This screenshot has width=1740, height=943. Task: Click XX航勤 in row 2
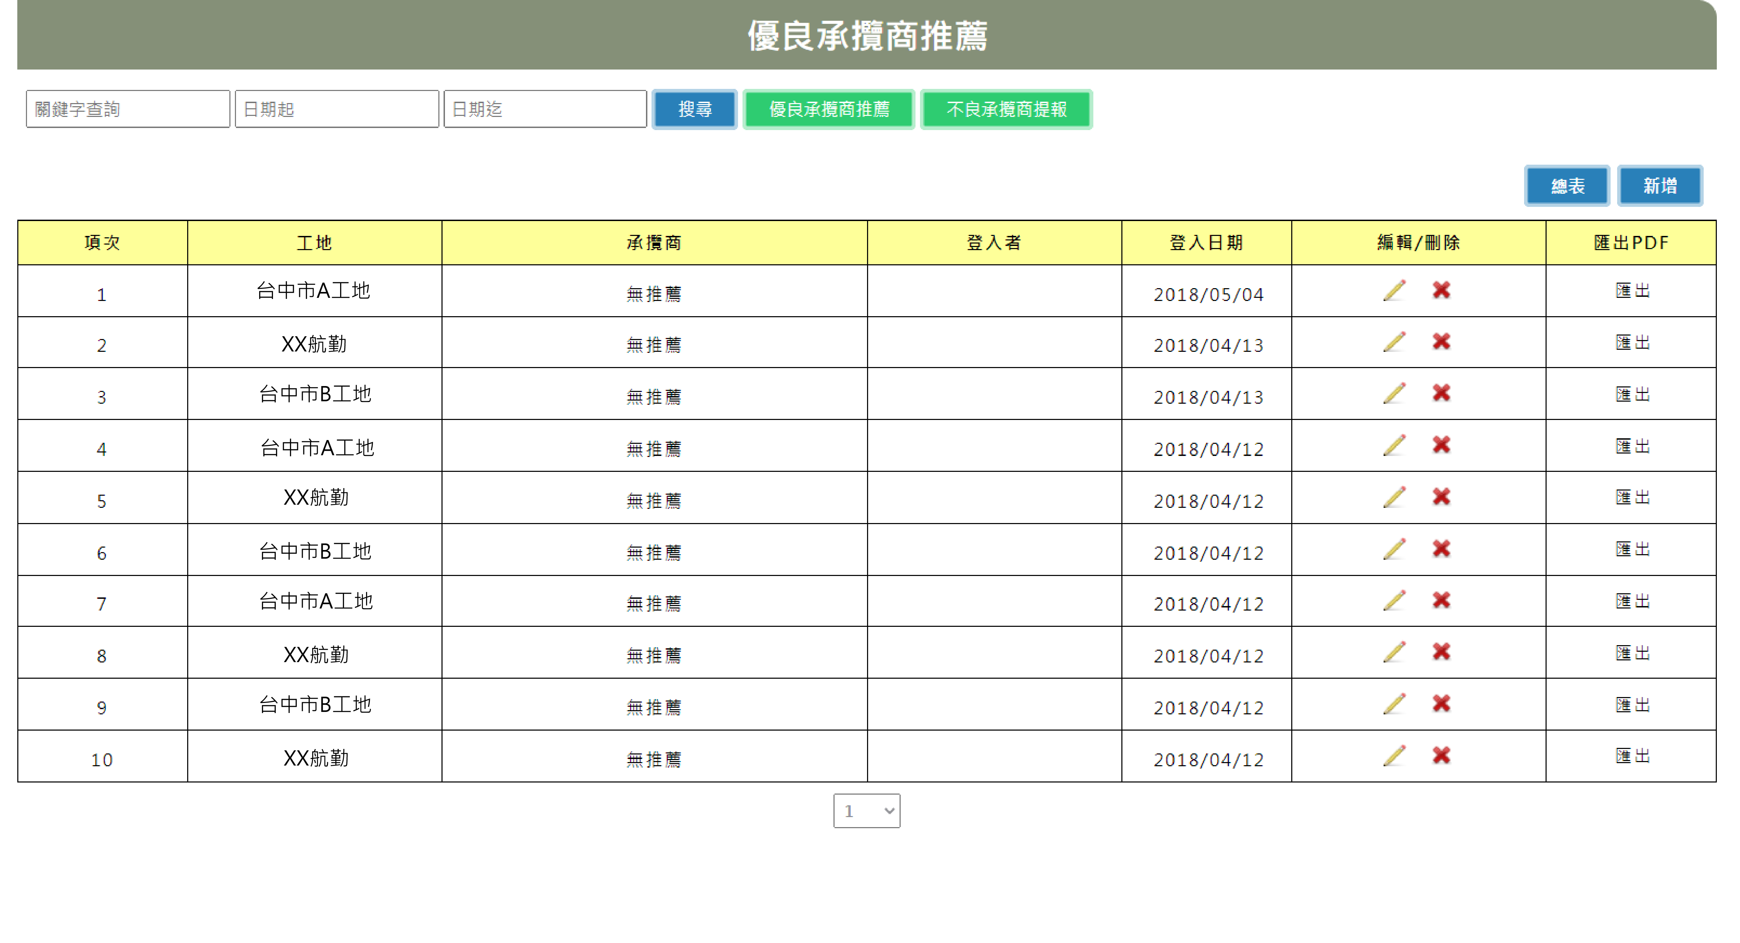314,344
